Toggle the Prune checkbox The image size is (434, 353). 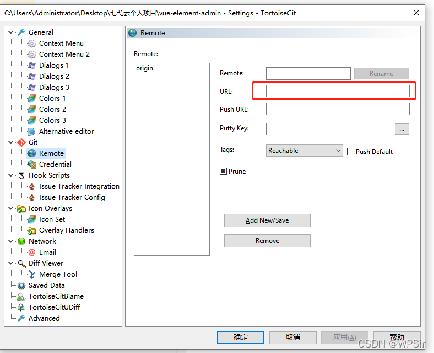pyautogui.click(x=223, y=172)
